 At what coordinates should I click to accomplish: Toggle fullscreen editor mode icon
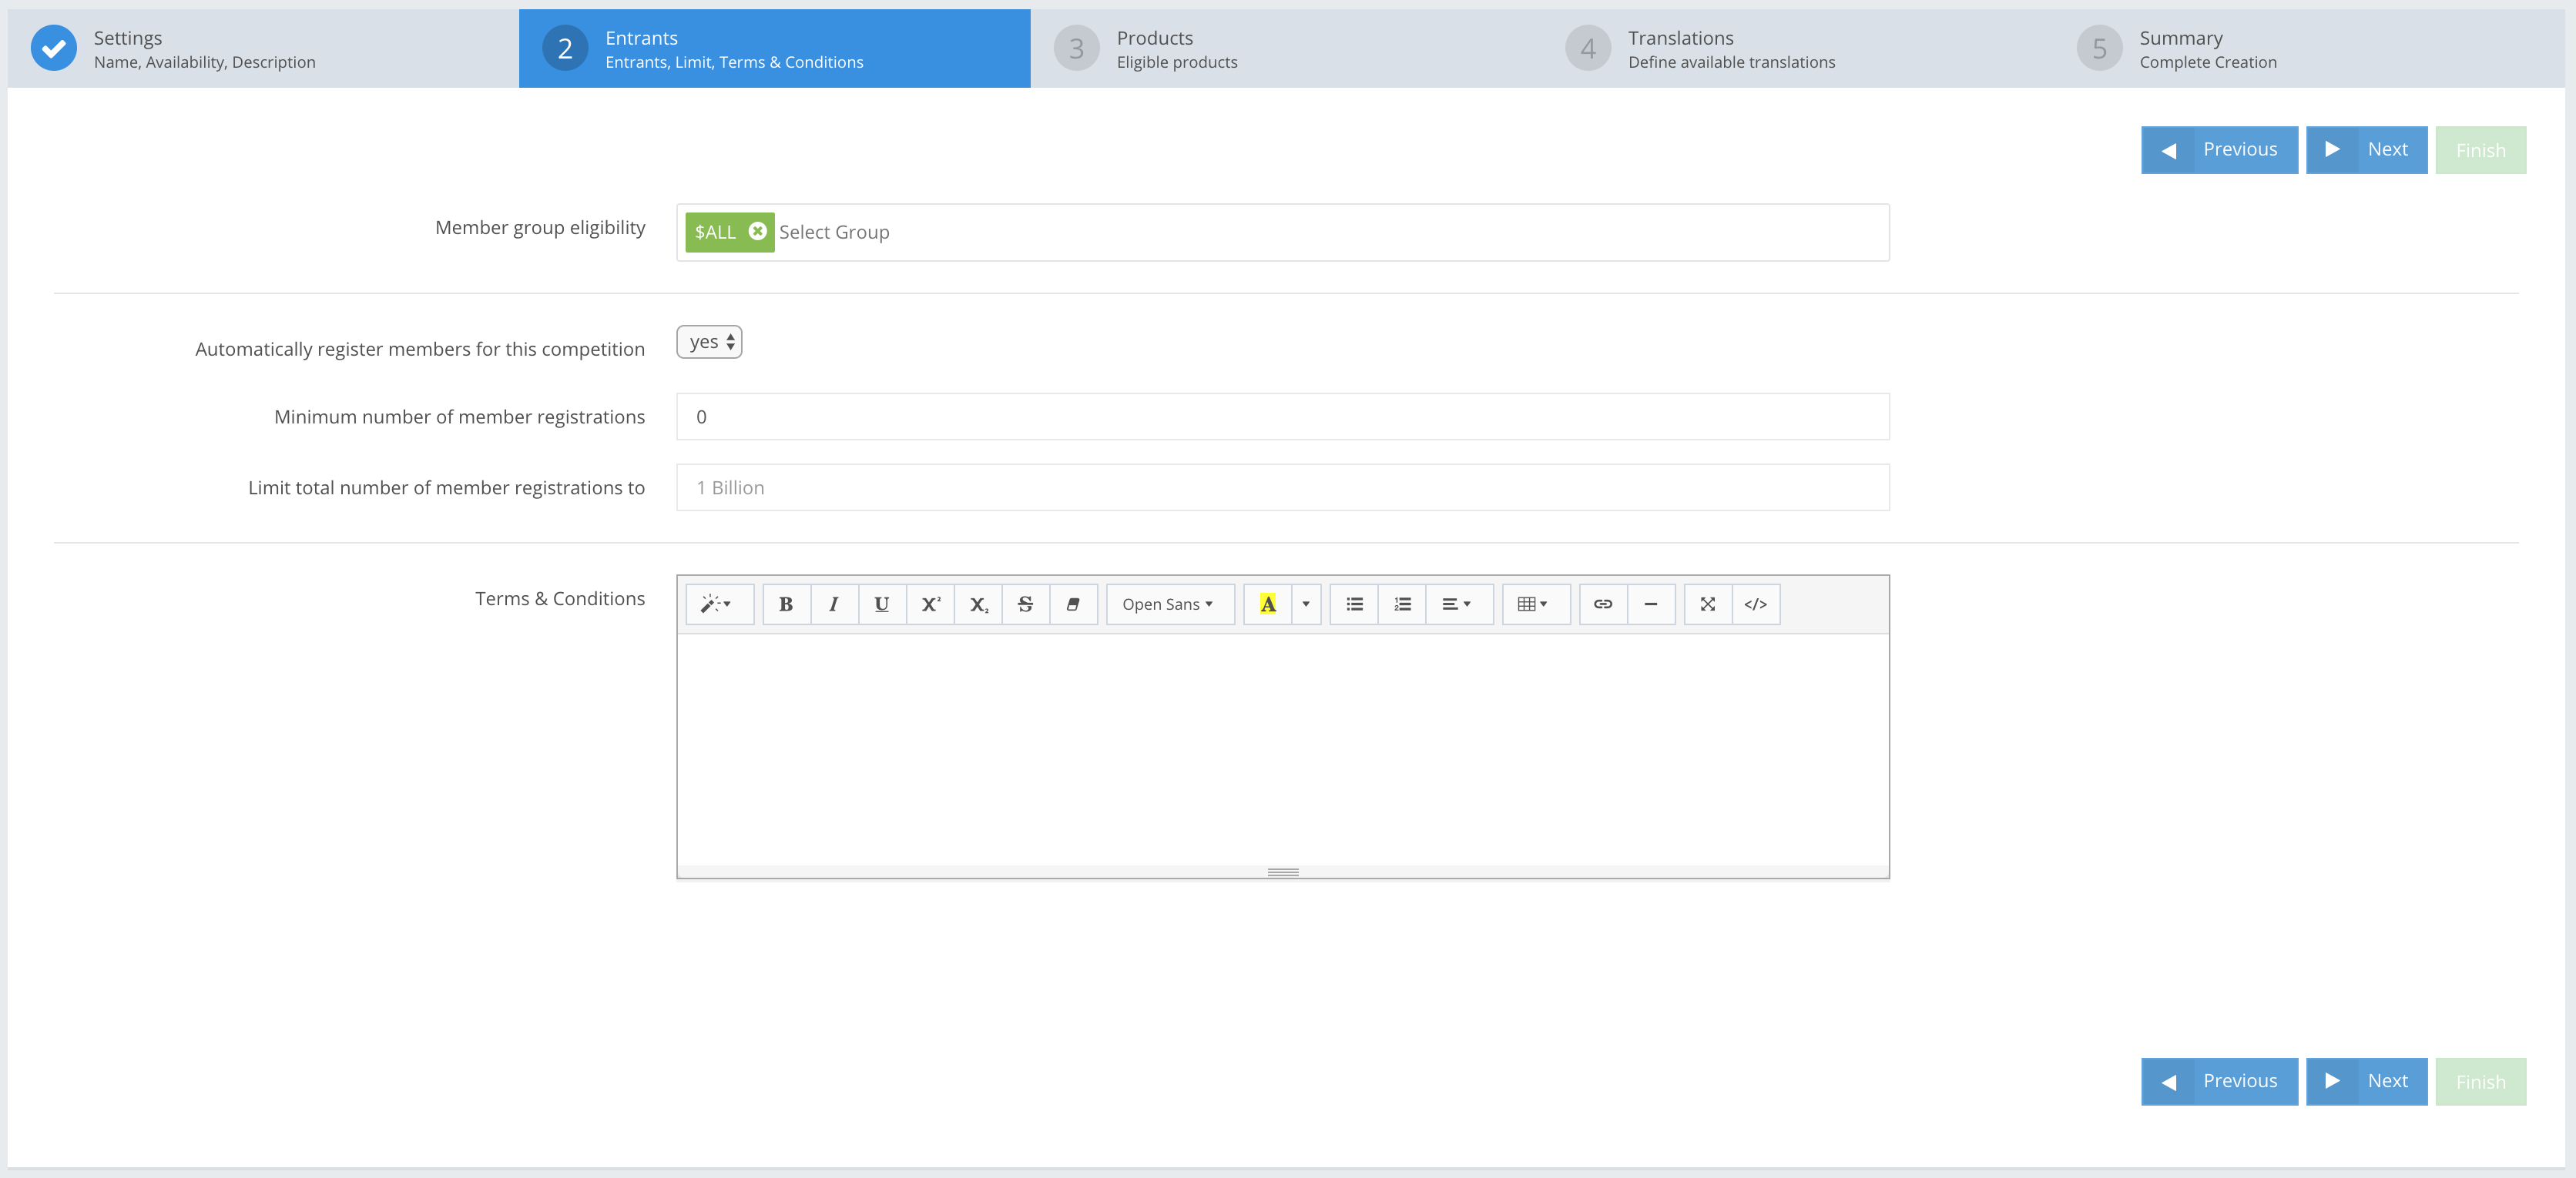point(1708,604)
